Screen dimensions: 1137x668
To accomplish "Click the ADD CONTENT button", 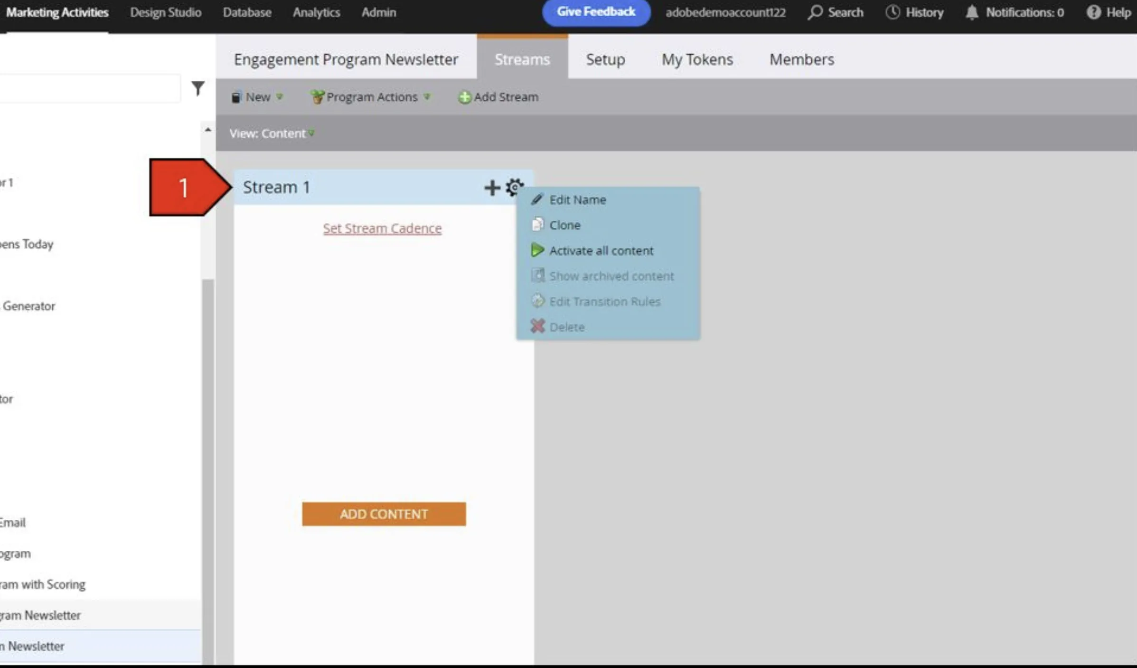I will pos(384,514).
